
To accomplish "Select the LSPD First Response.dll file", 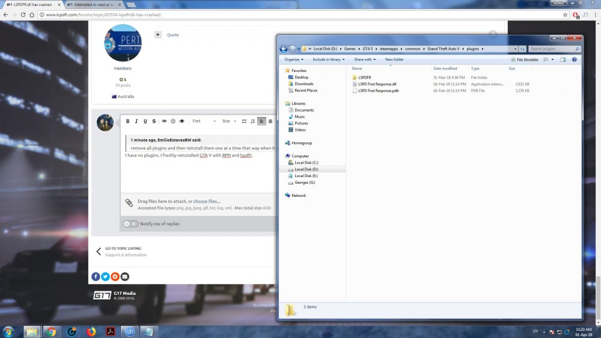I will (x=377, y=84).
